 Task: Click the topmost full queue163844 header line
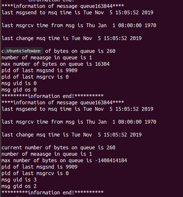click(x=63, y=6)
